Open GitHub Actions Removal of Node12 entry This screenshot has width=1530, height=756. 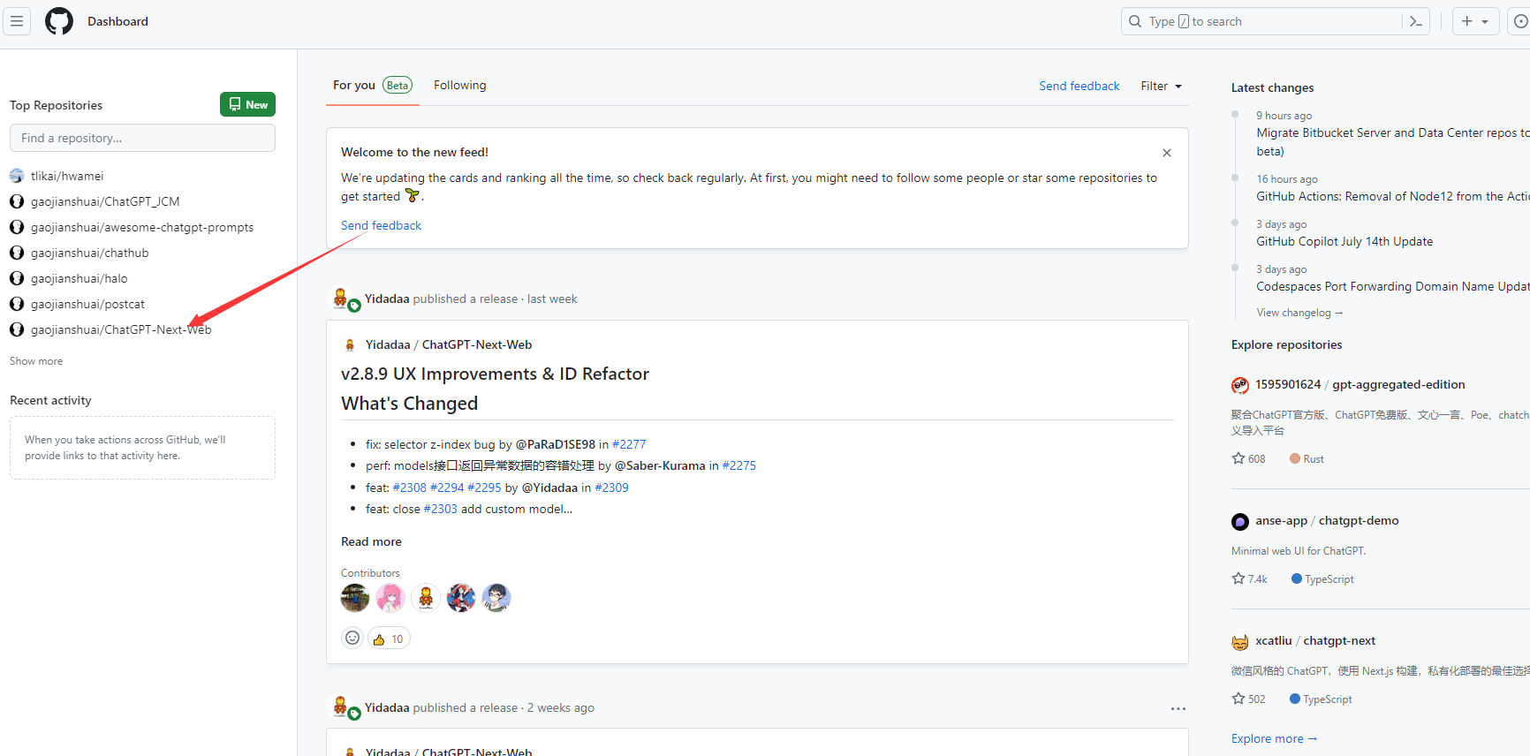click(1393, 196)
